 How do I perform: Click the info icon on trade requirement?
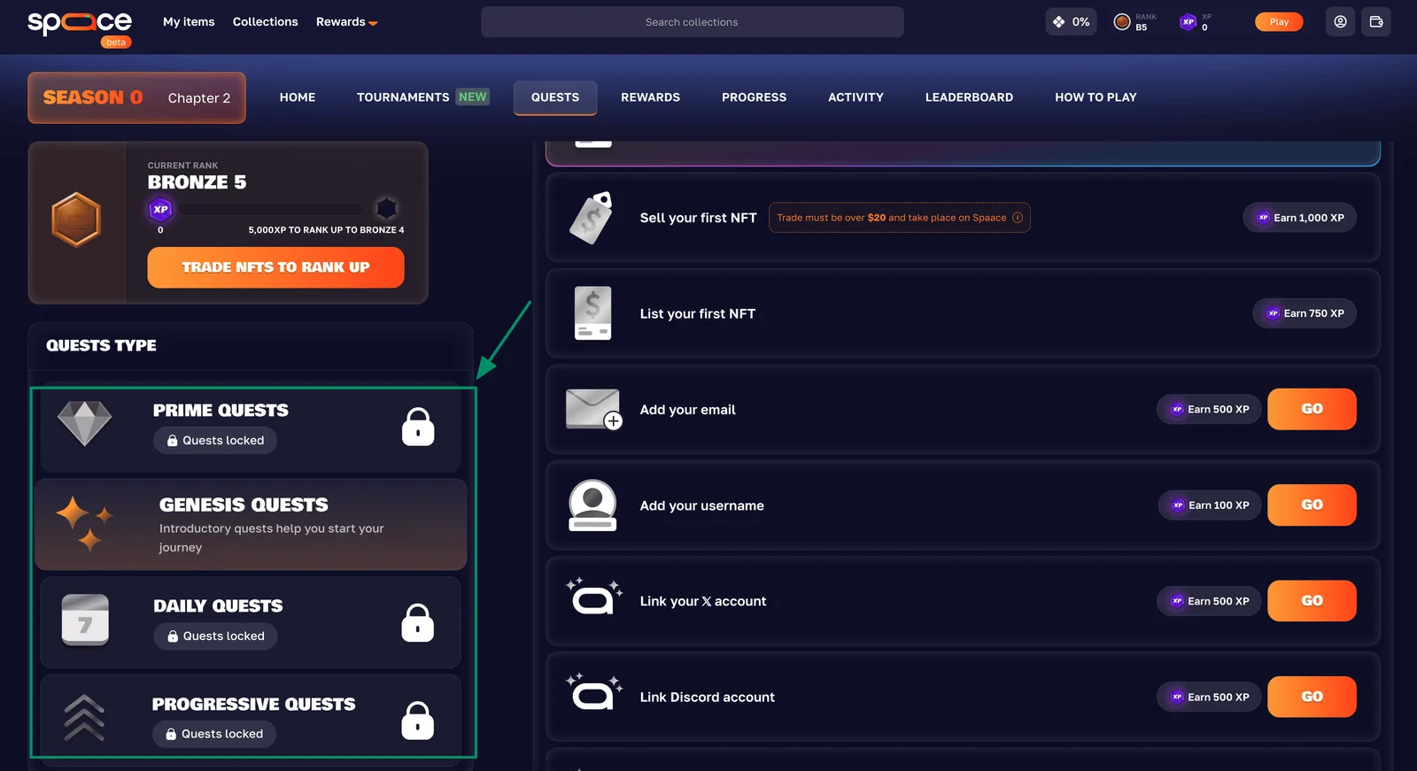coord(1018,218)
